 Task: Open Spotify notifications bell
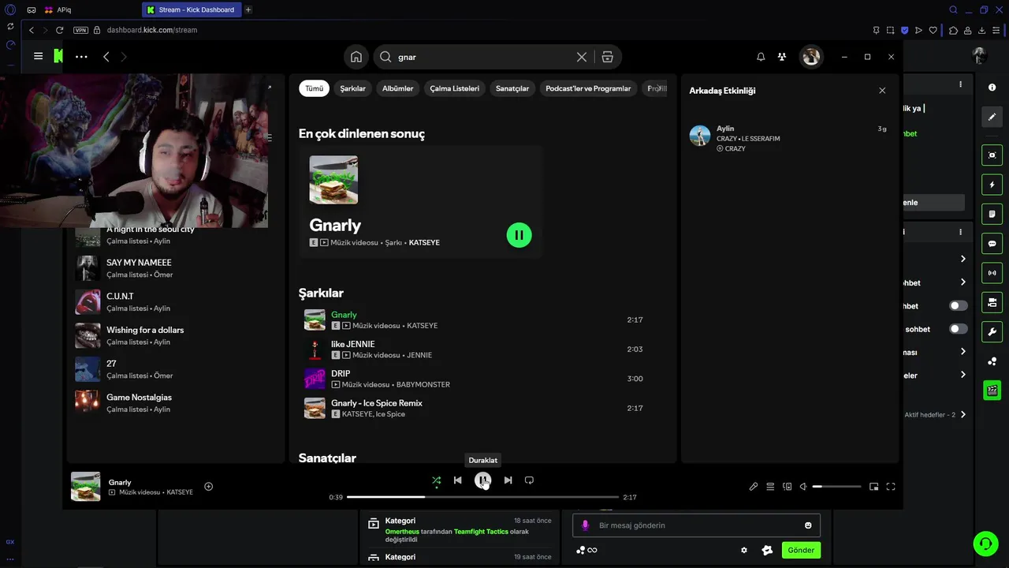(x=761, y=57)
